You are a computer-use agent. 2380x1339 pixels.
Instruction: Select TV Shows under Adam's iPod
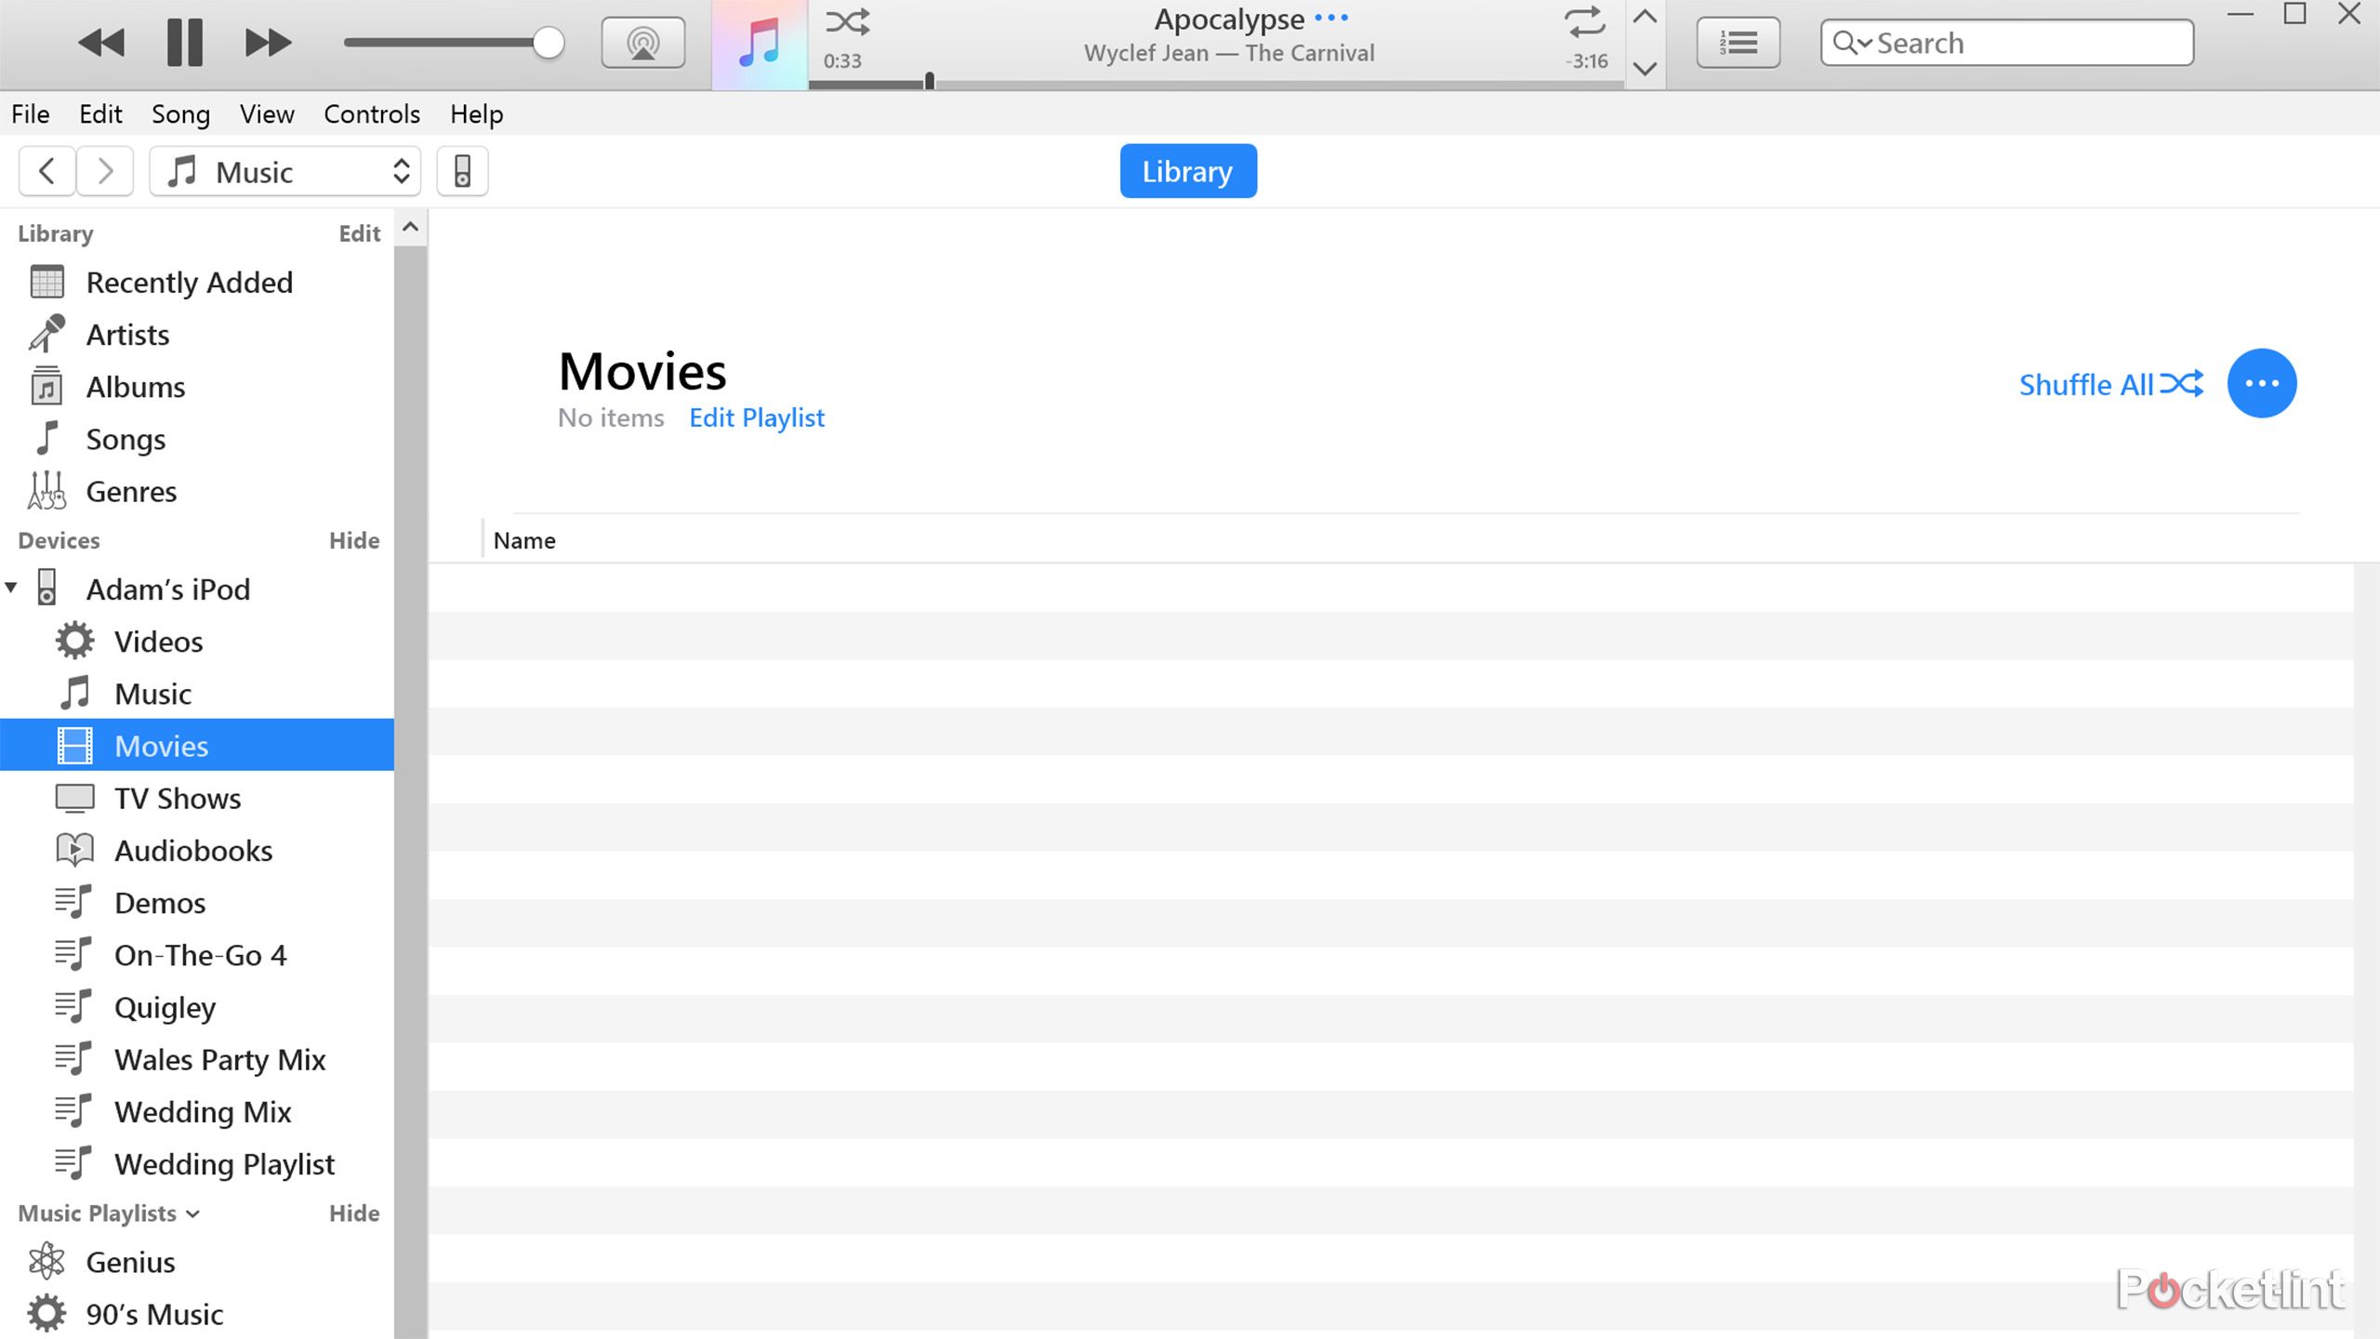(x=197, y=798)
